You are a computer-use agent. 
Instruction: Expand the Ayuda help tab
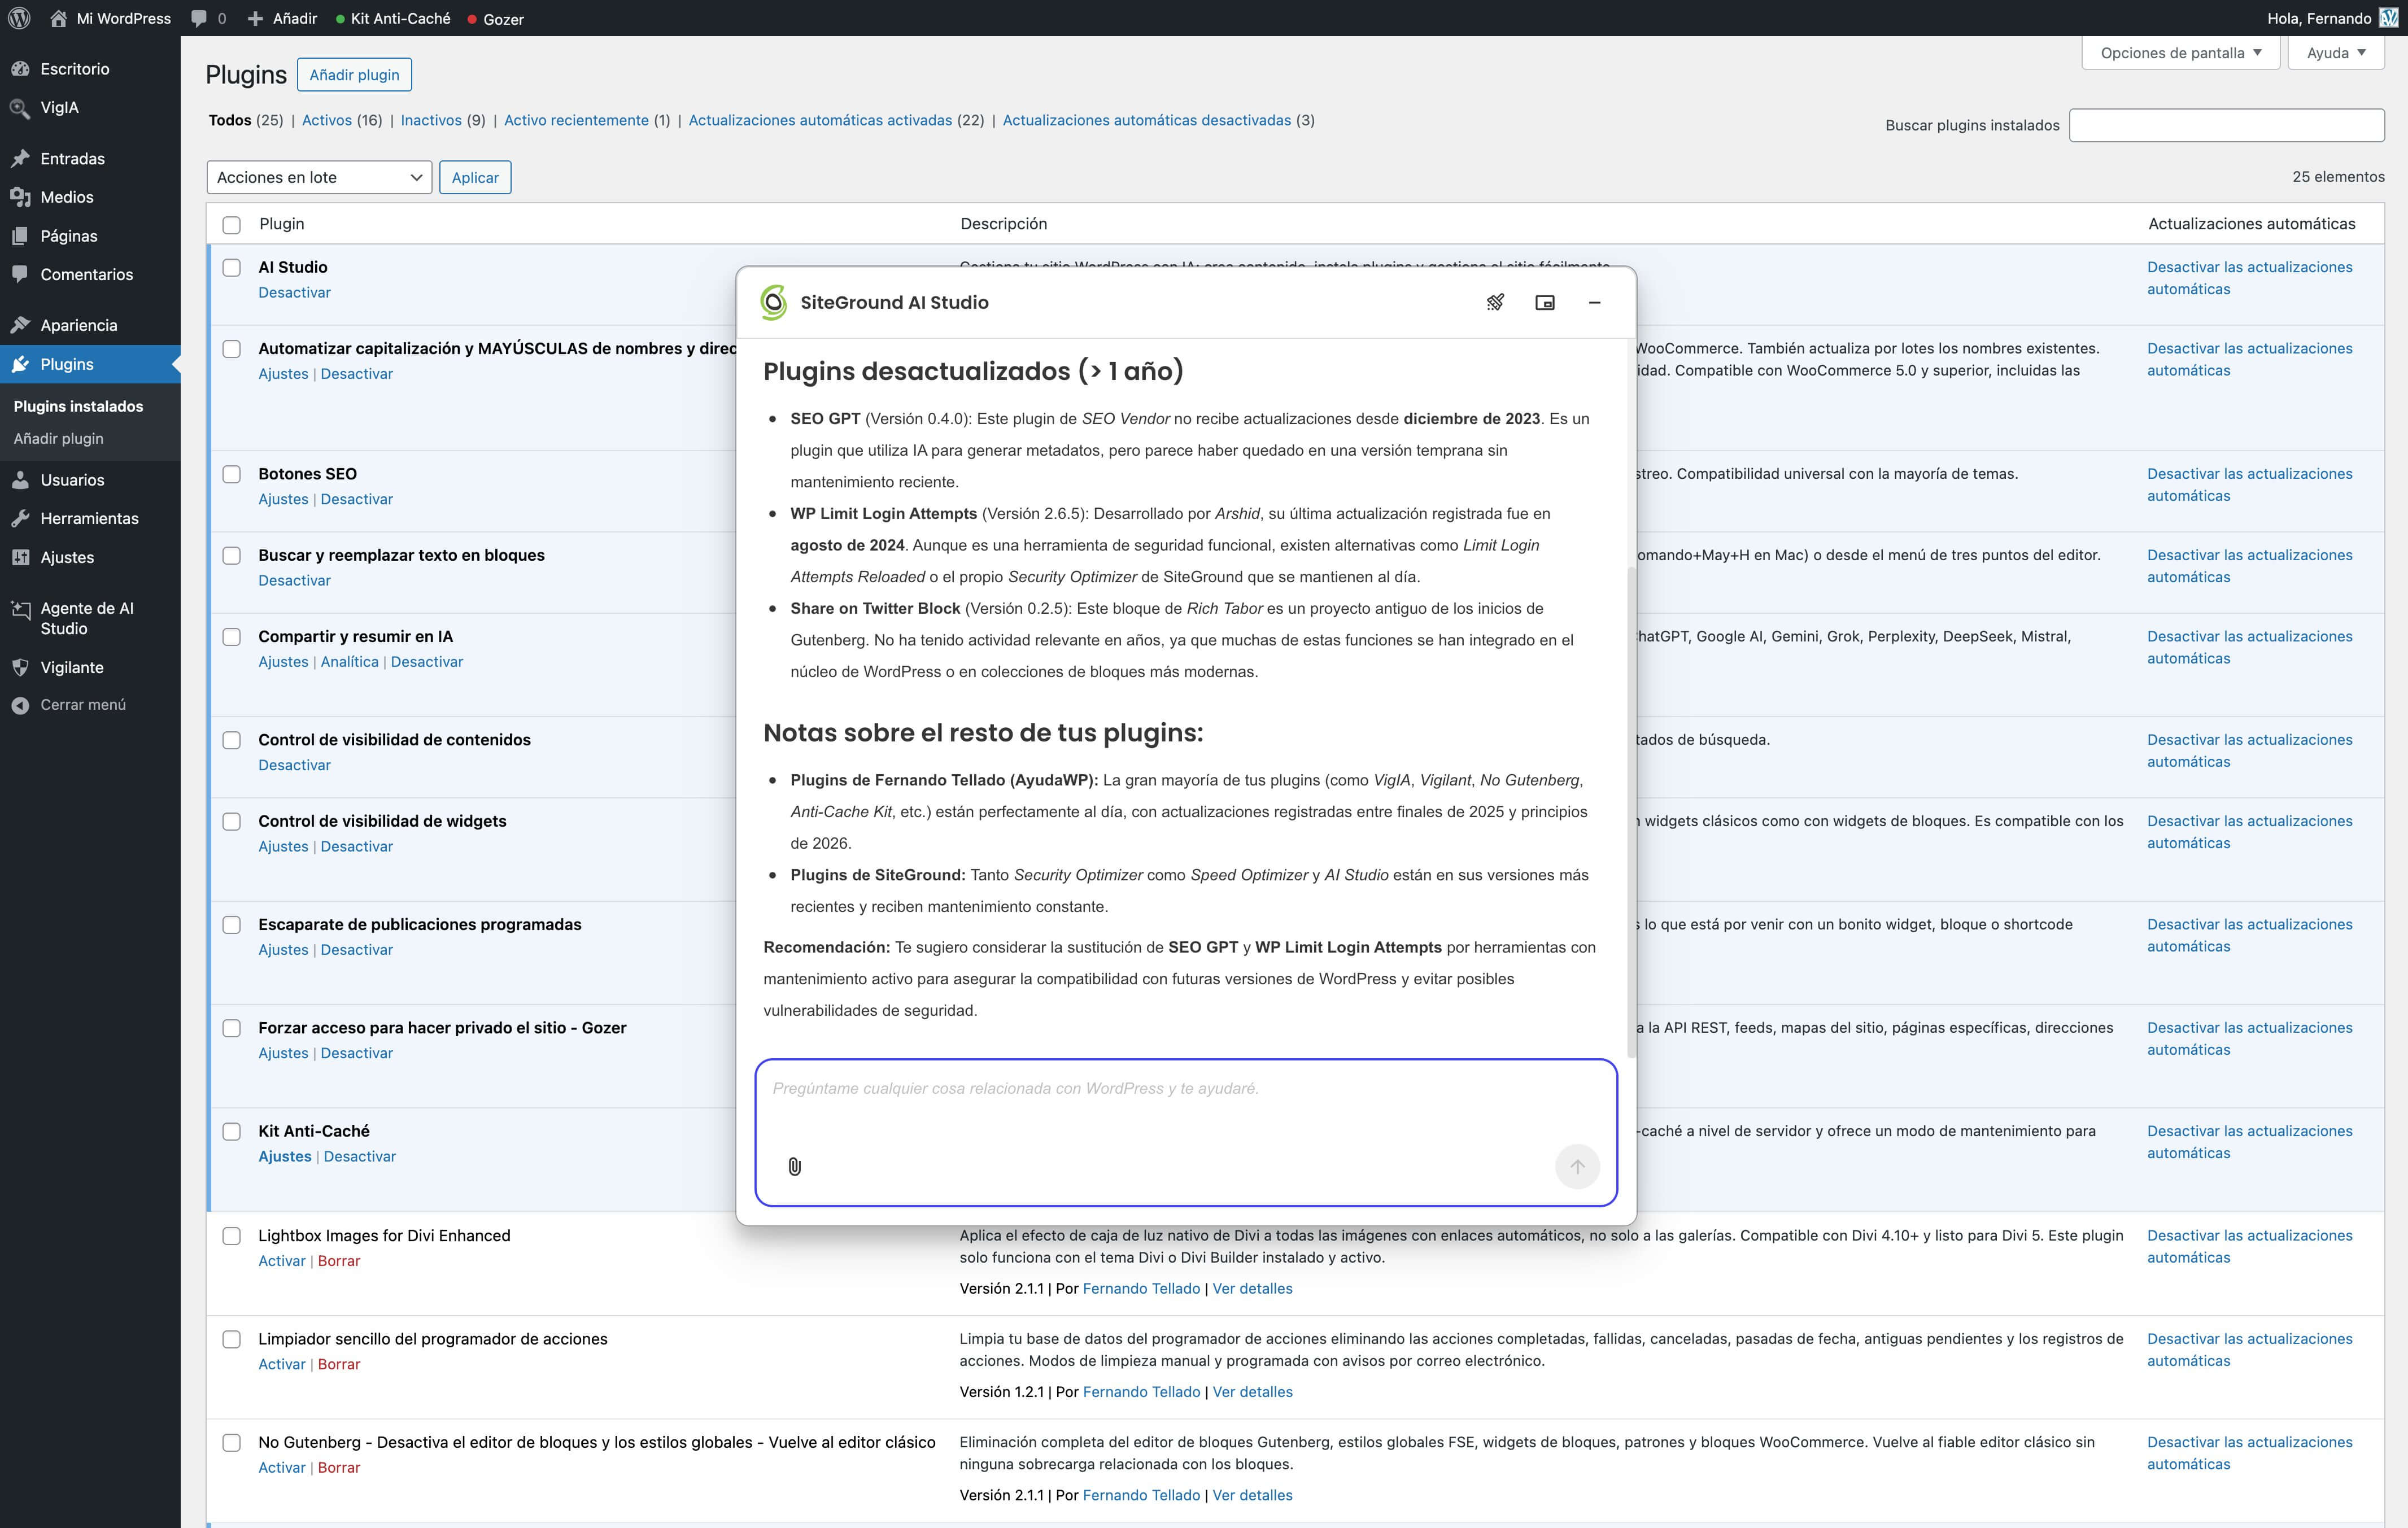pyautogui.click(x=2336, y=53)
